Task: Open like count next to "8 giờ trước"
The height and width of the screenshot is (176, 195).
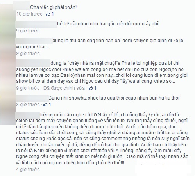Action: pyautogui.click(x=50, y=105)
